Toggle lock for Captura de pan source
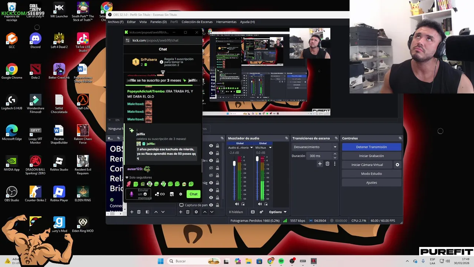474x267 pixels. click(217, 205)
